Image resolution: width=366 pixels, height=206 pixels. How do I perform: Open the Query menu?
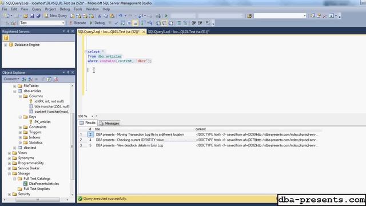pyautogui.click(x=37, y=9)
